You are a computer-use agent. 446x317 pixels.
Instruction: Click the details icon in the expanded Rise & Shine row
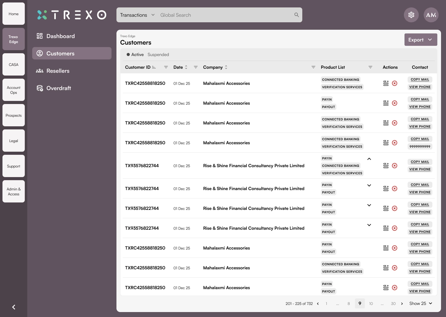(x=386, y=166)
